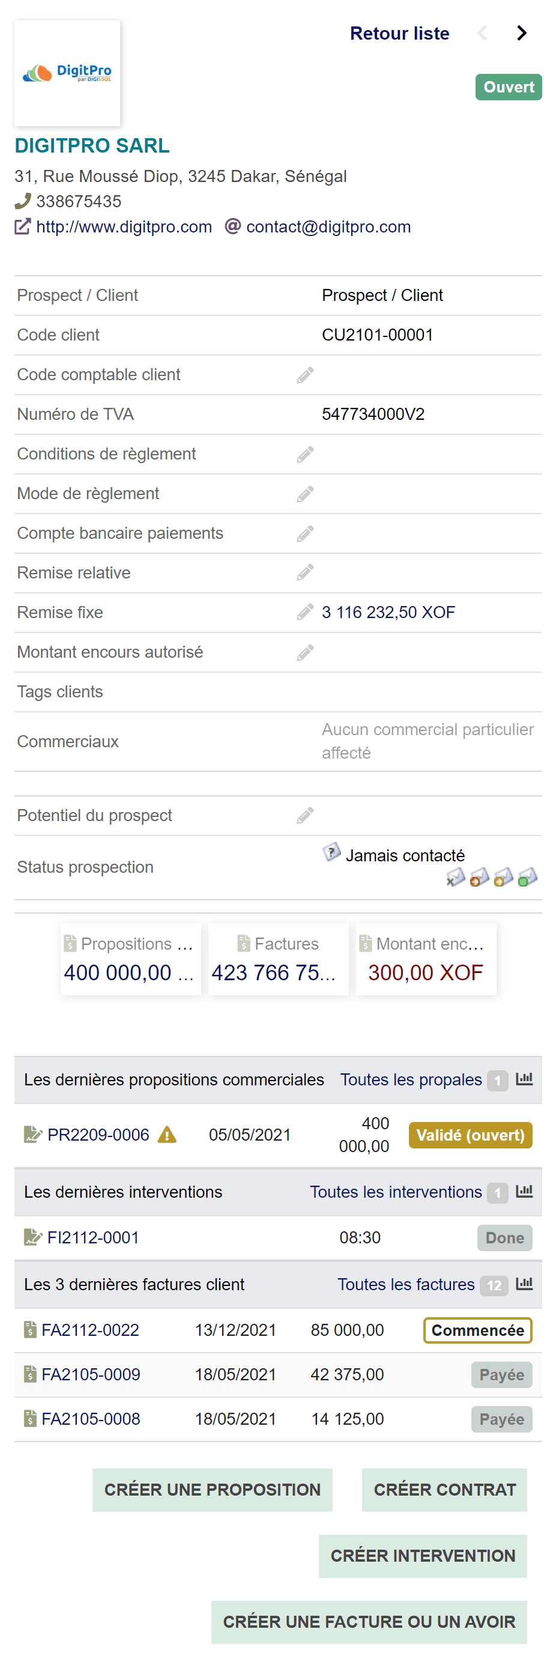
Task: Click pencil icon beside Remise fixe
Action: click(305, 612)
